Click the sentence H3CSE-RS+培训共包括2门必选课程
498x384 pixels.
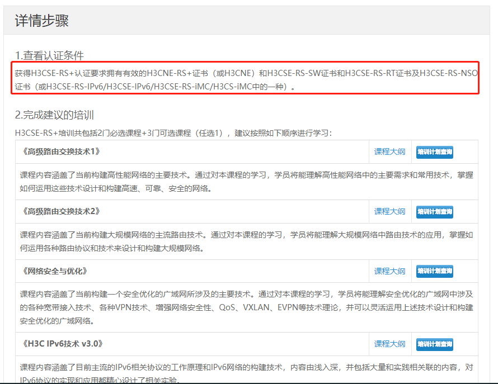click(173, 132)
